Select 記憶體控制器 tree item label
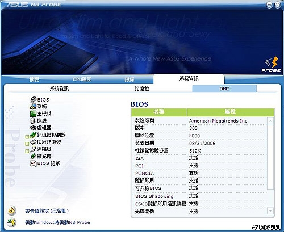The width and height of the screenshot is (284, 232). pos(51,135)
